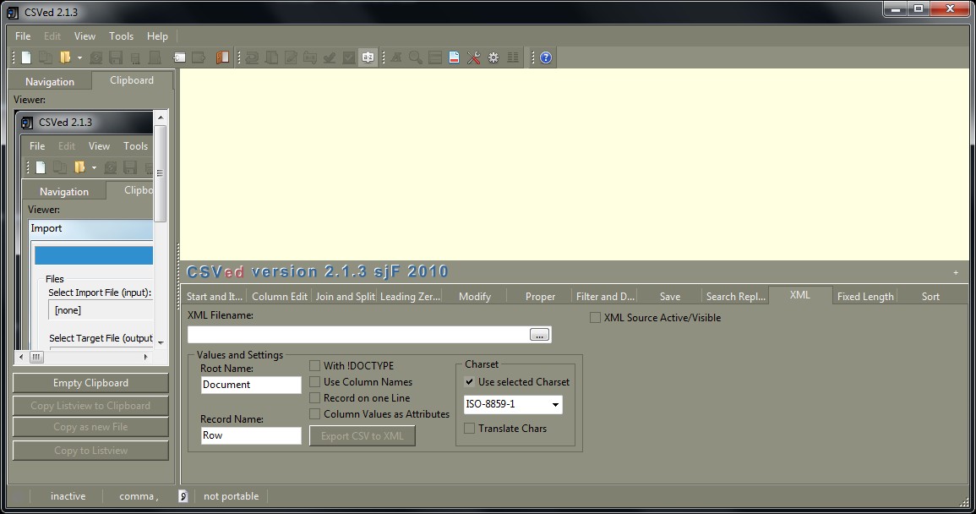Uncheck Use selected Charset
The image size is (976, 514).
coord(470,382)
